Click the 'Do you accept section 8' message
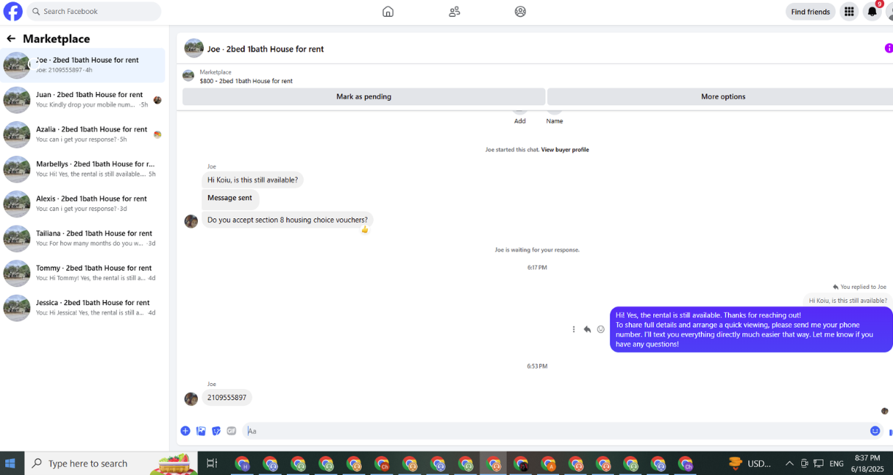893x475 pixels. click(x=288, y=220)
